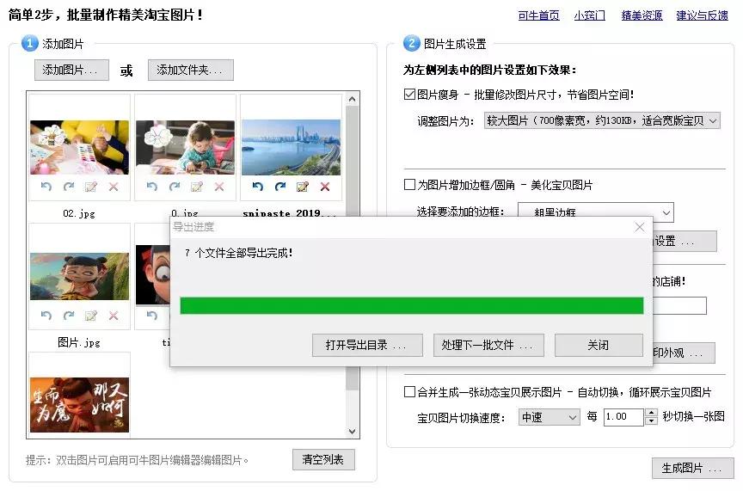Select the 02.jpg thumbnail
The image size is (743, 491).
click(x=80, y=147)
